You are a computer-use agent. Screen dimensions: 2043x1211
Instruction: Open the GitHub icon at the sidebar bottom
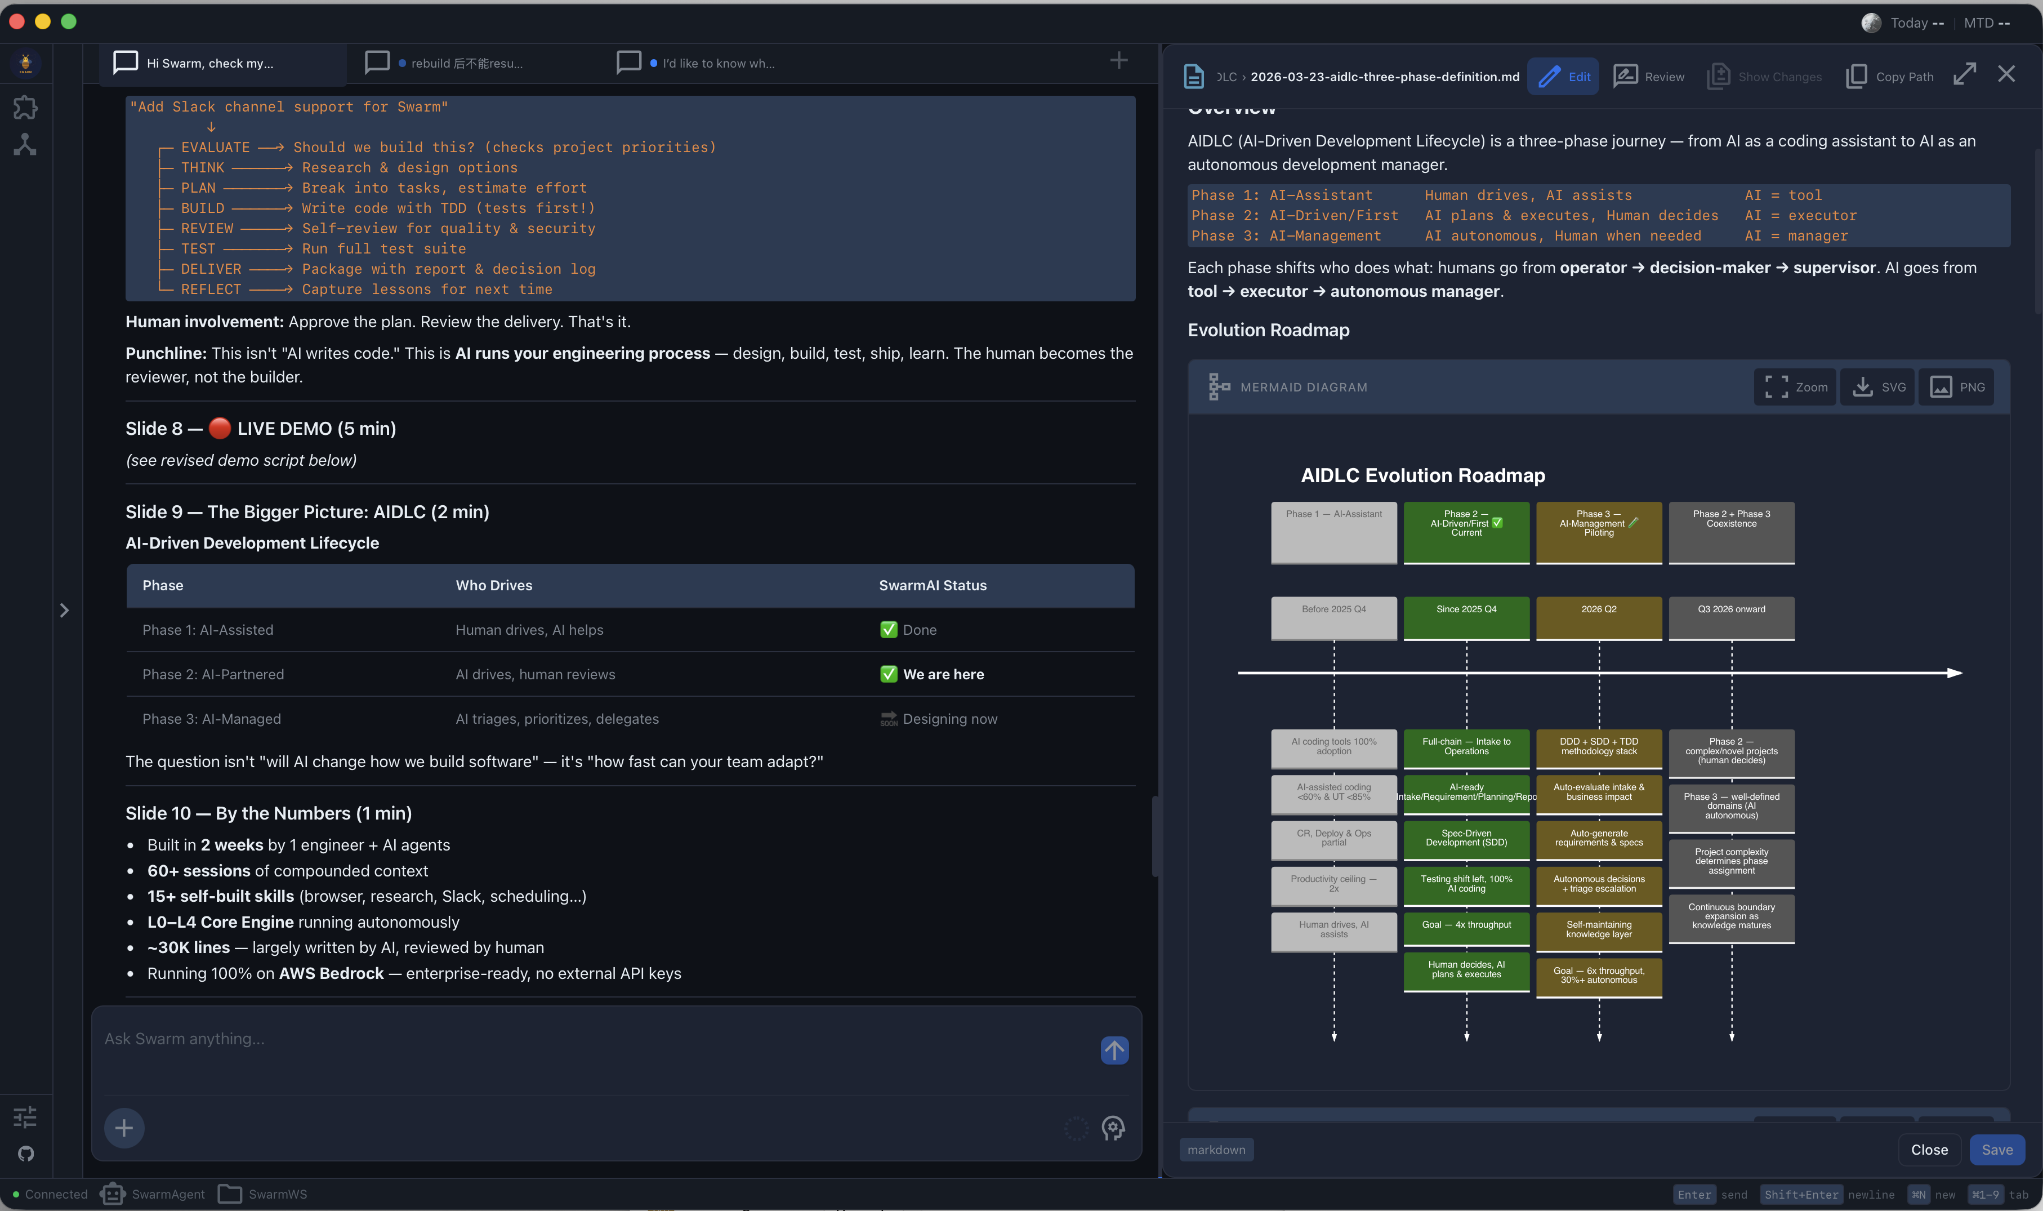point(25,1153)
